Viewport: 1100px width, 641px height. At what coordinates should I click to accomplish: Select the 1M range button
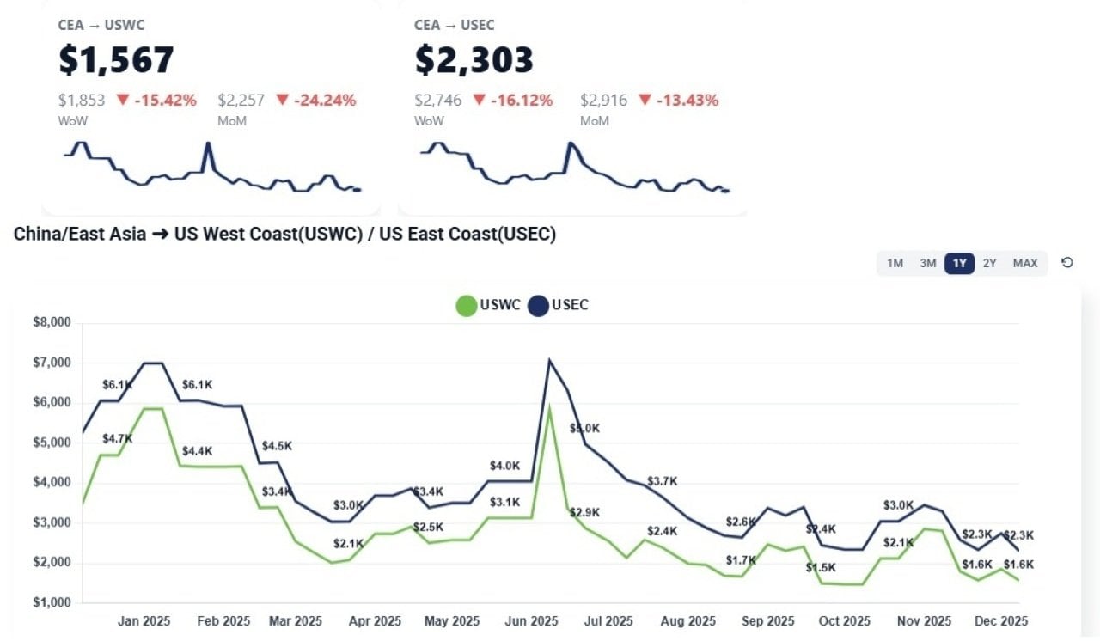coord(895,264)
